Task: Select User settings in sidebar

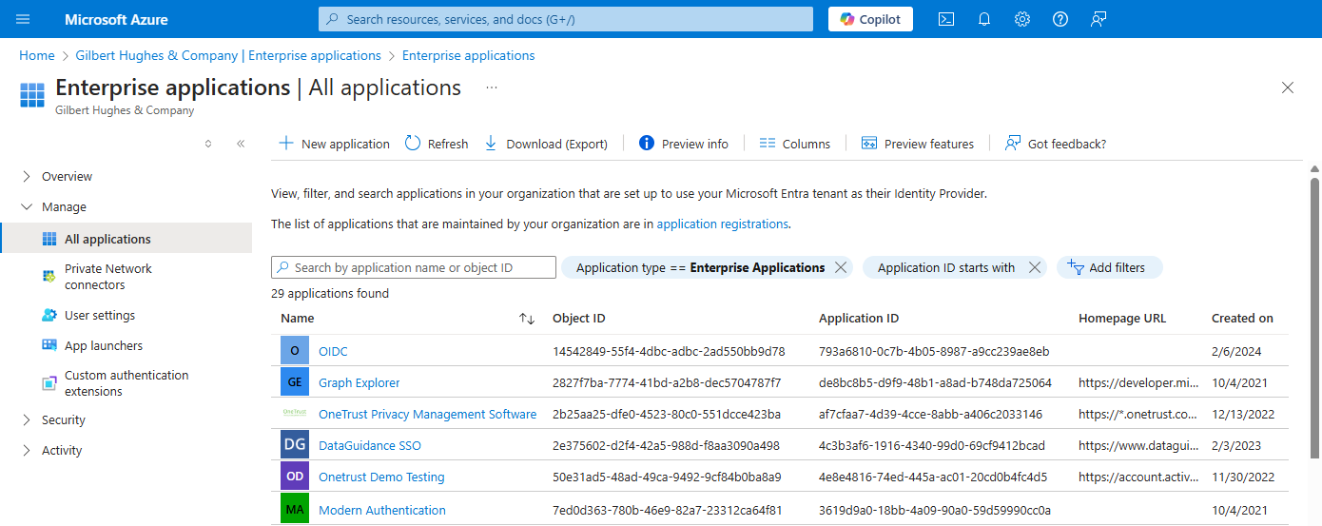Action: click(99, 315)
